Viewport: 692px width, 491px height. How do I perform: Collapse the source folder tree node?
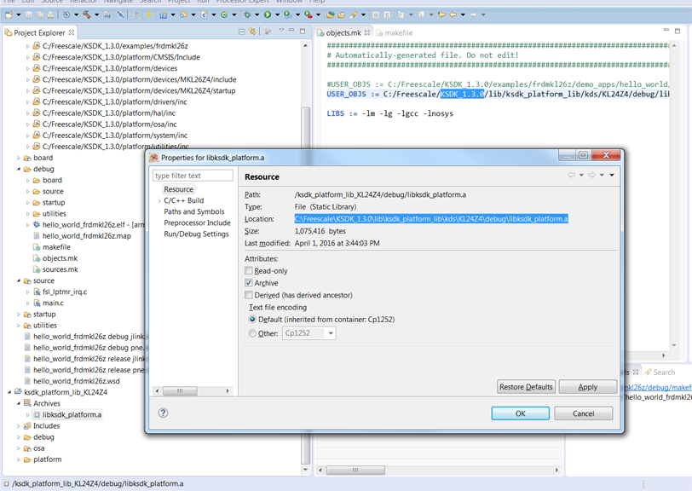pyautogui.click(x=19, y=280)
